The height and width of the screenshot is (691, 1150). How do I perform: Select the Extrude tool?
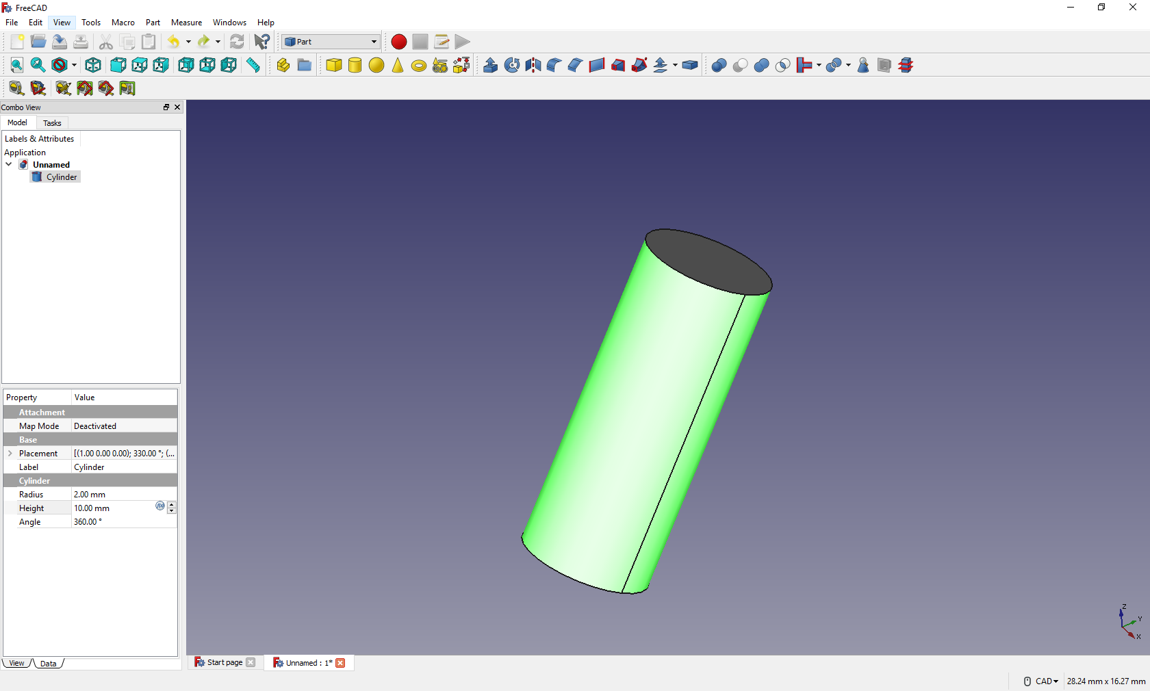490,65
